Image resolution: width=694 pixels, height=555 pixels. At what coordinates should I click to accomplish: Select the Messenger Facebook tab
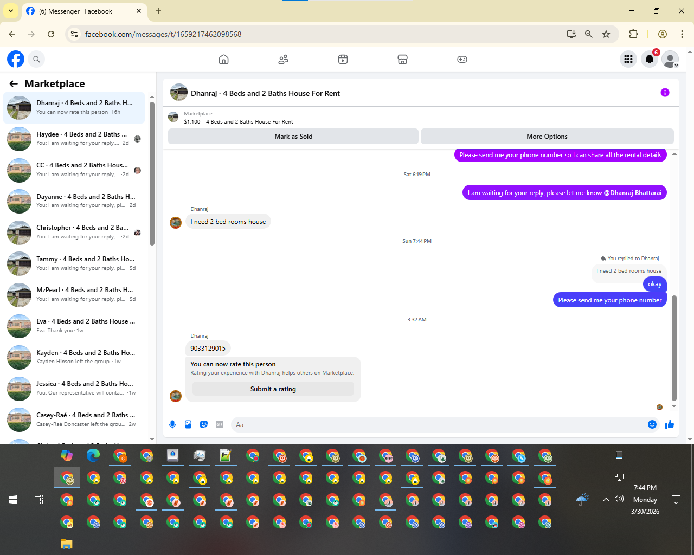[84, 11]
